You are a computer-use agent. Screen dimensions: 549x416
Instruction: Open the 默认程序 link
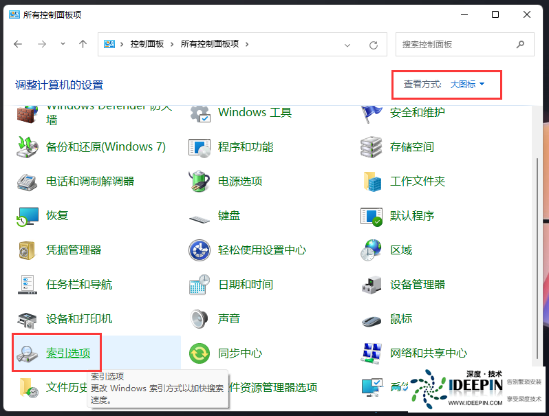[x=412, y=216]
